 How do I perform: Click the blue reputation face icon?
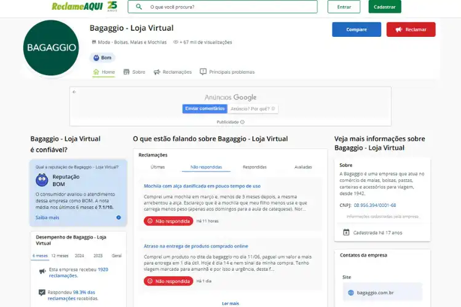[42, 180]
